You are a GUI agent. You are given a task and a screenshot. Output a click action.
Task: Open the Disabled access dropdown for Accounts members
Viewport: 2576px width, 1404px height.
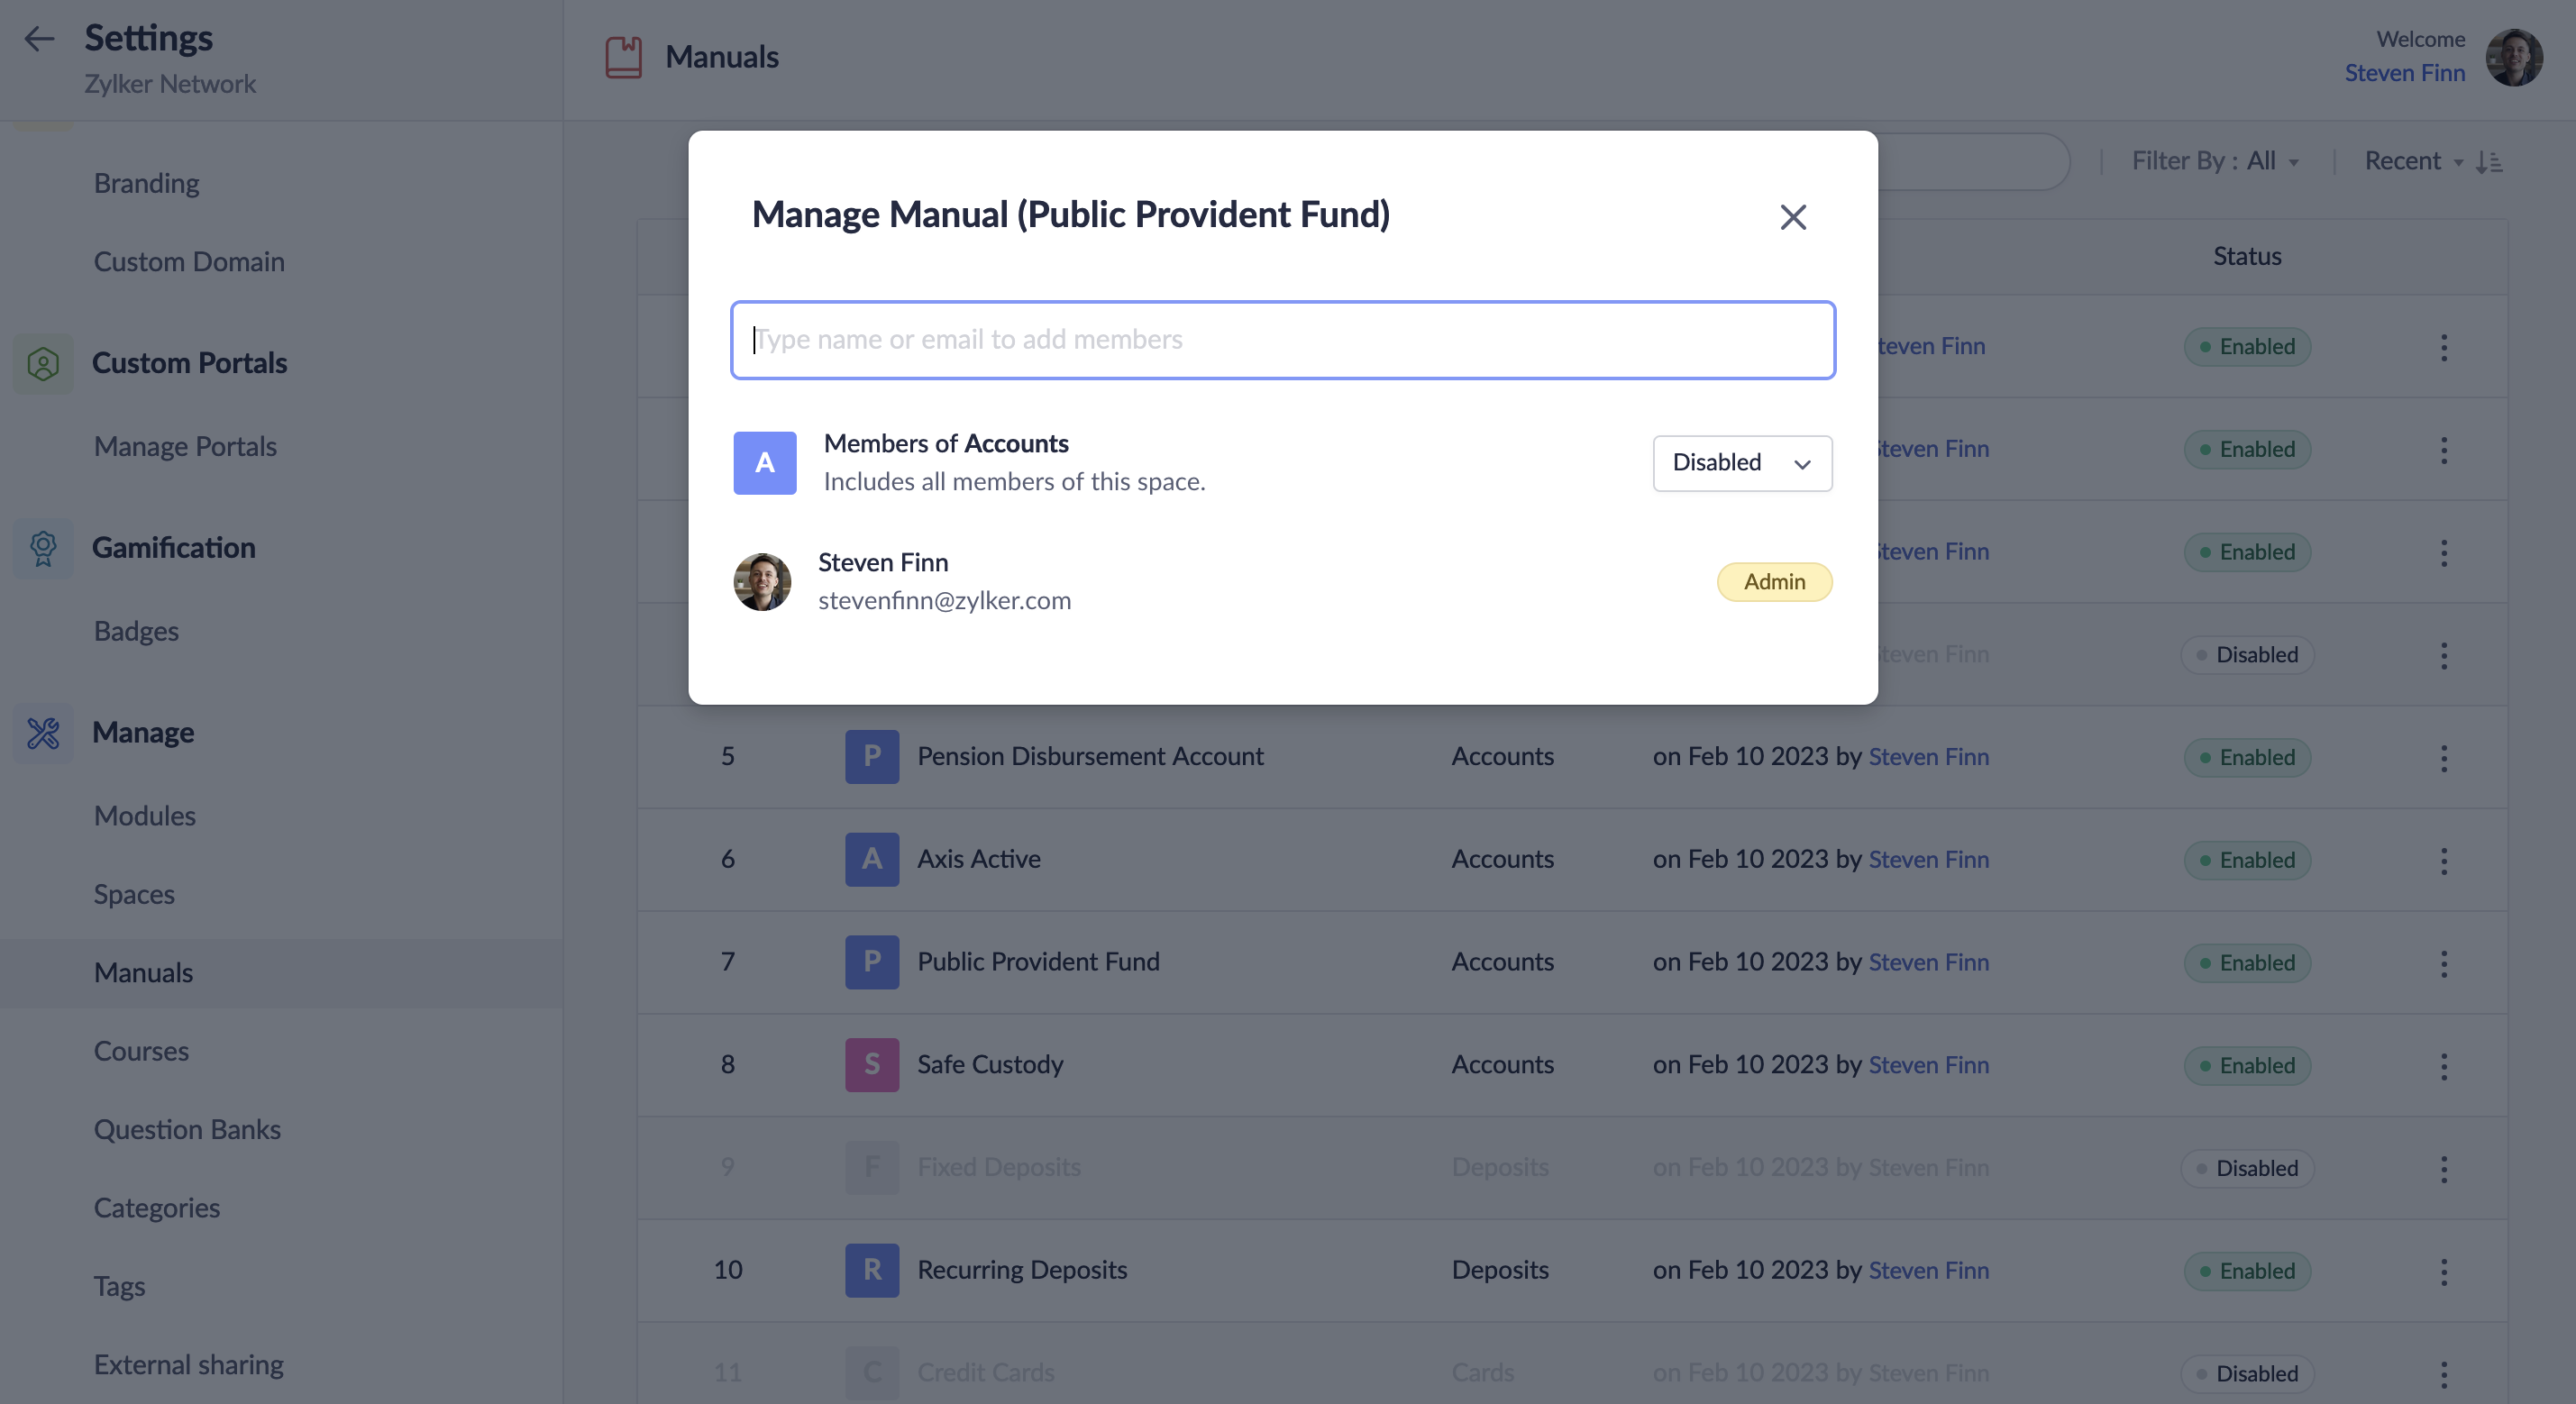pos(1742,463)
